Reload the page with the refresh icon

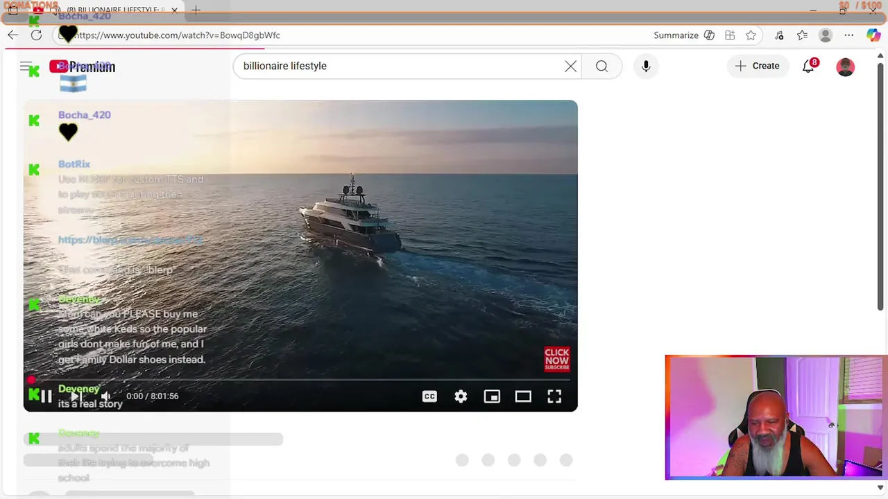pos(36,35)
